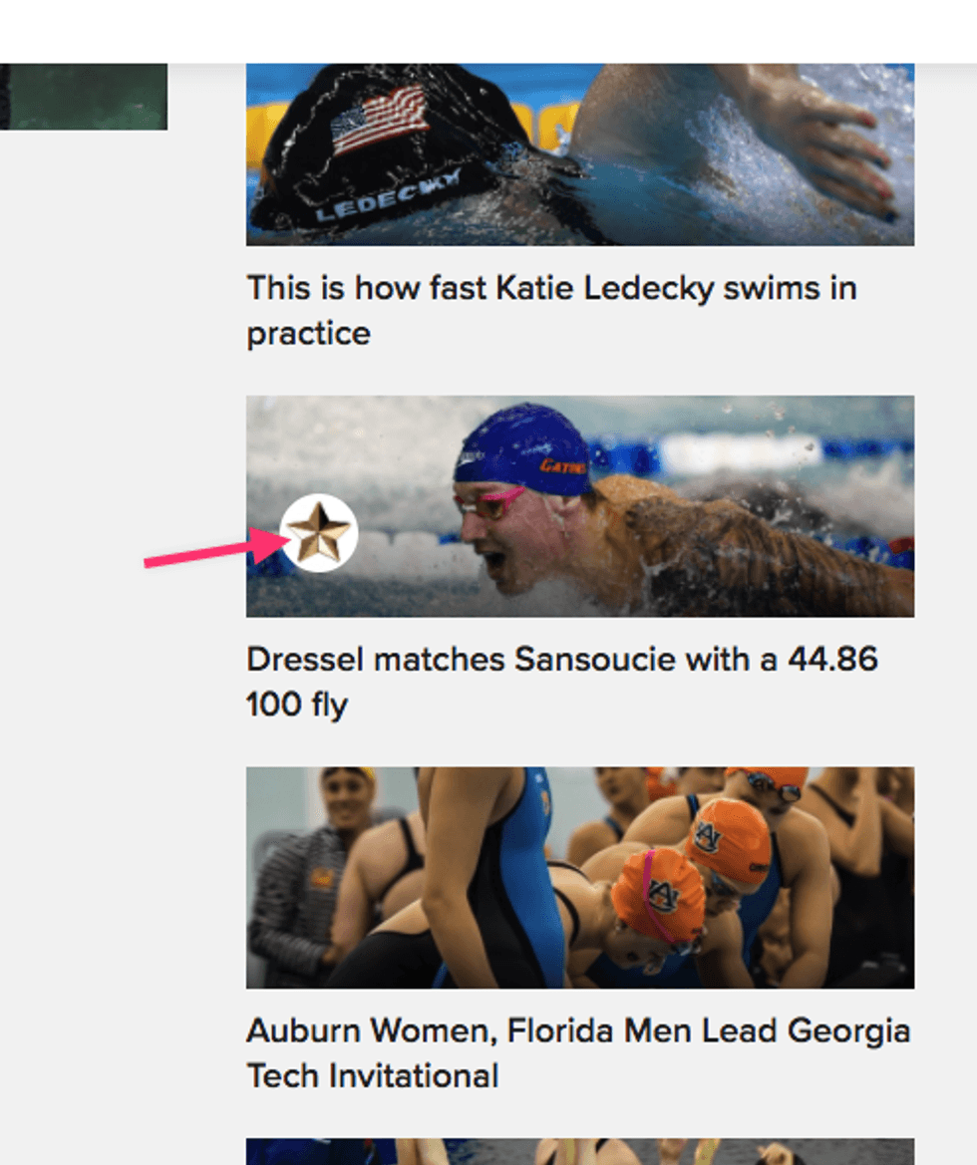Click the swimmer's pink goggles

(488, 503)
